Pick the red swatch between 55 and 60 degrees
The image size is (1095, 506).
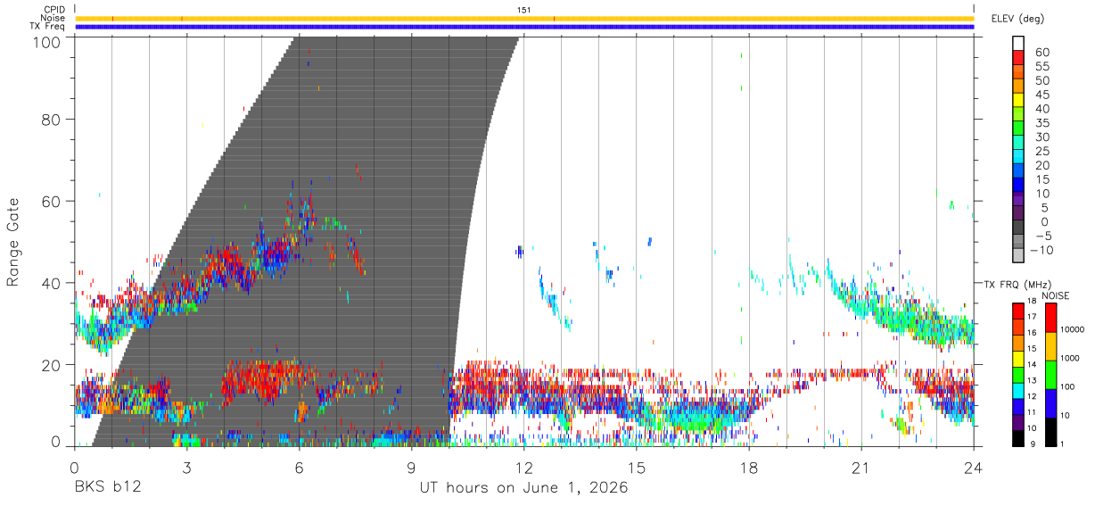[1017, 58]
